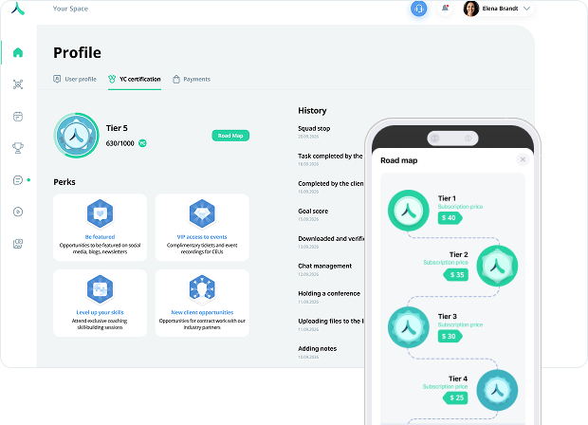Open the trophy icon in sidebar
The image size is (588, 425).
tap(18, 148)
